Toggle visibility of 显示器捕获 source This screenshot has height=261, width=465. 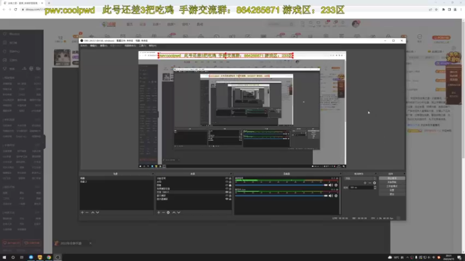click(227, 199)
